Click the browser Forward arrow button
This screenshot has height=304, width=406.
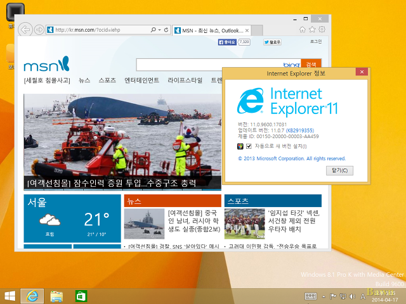point(39,30)
